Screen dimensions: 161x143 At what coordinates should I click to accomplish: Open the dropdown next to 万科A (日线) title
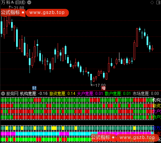pyautogui.click(x=29, y=2)
